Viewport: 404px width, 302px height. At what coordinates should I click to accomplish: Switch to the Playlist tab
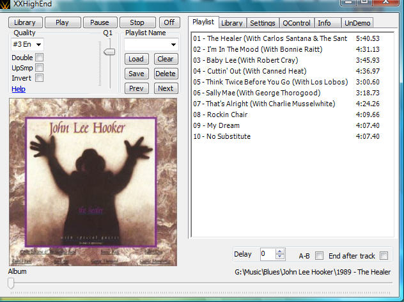coord(203,22)
